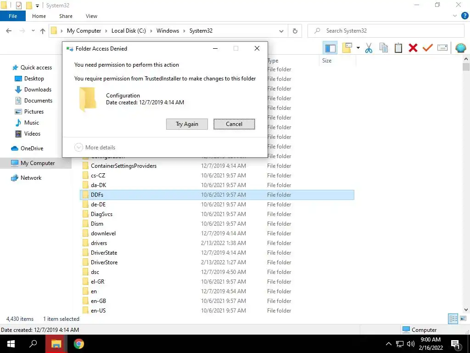Viewport: 470px width, 353px height.
Task: Open Documents in the navigation pane
Action: pos(34,101)
